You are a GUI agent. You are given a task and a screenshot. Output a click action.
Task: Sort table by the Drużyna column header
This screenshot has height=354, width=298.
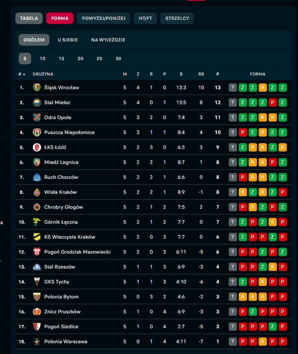[x=43, y=74]
